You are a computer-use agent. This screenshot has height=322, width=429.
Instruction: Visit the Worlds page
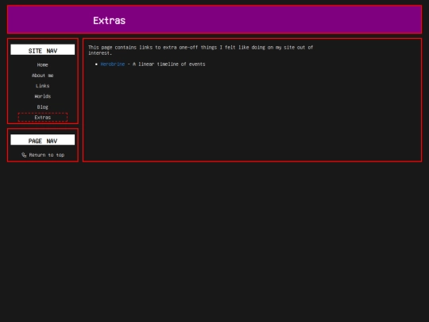[42, 96]
